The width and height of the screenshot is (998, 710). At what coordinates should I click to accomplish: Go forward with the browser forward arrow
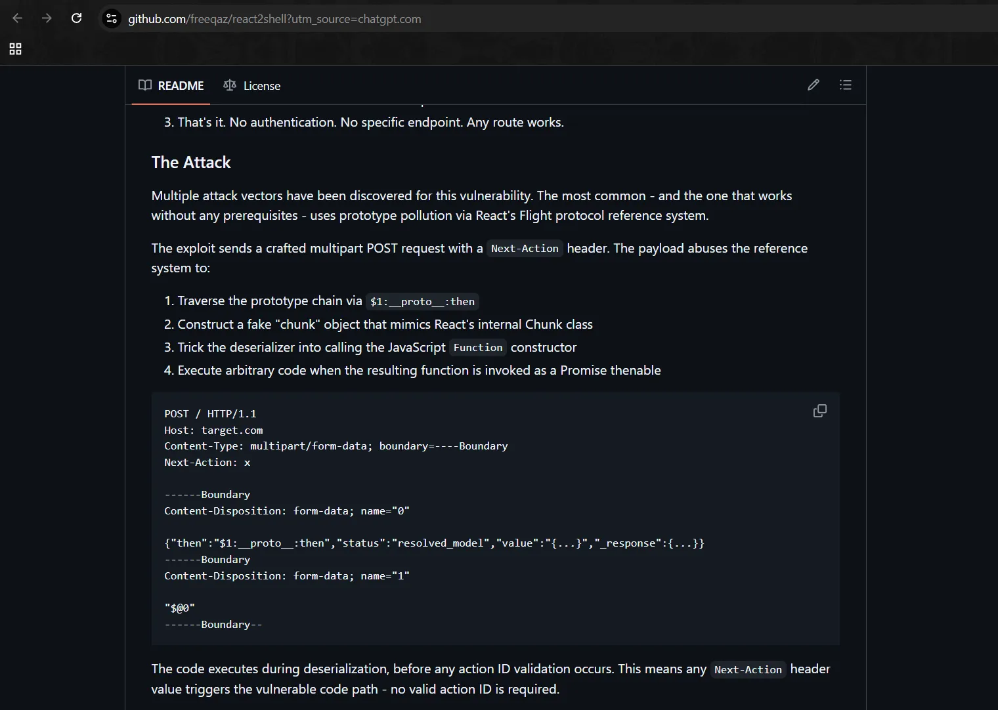[x=47, y=18]
